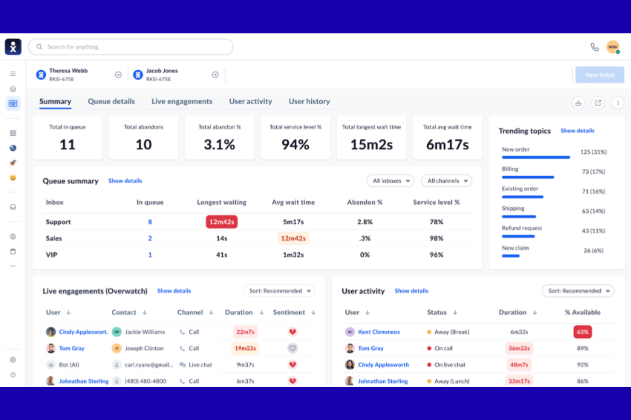The width and height of the screenshot is (631, 420).
Task: Click the globe icon in the sidebar
Action: click(13, 148)
